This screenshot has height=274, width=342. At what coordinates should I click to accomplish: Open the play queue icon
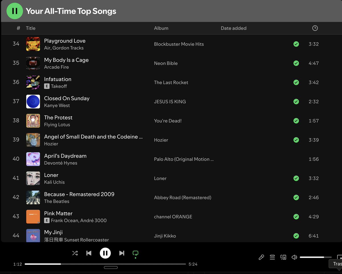tap(272, 257)
